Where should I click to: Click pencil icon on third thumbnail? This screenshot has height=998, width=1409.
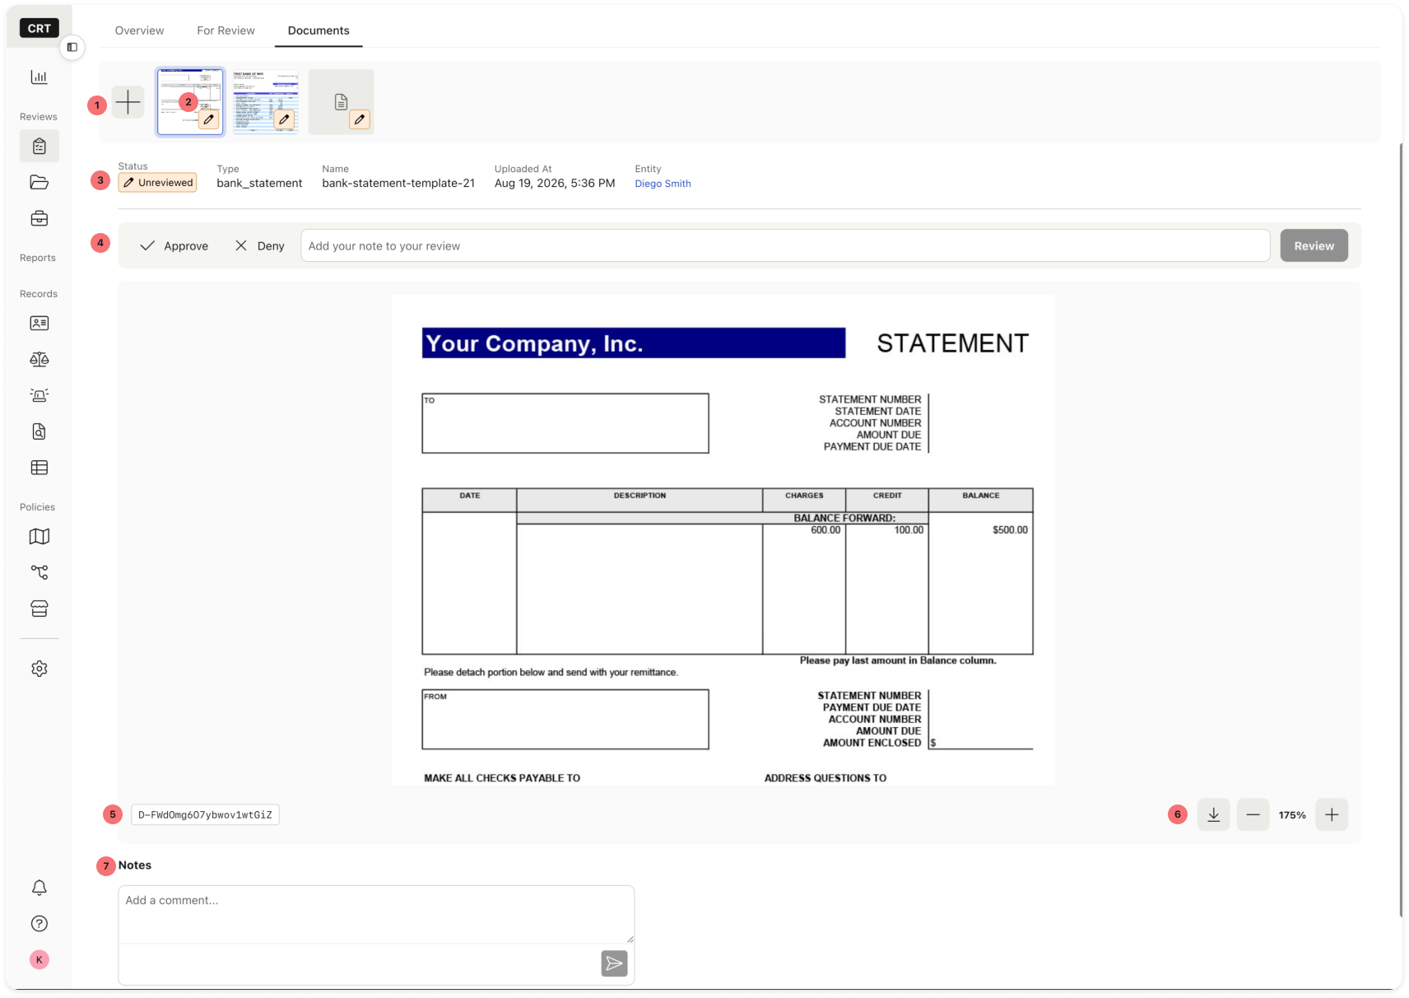tap(360, 120)
